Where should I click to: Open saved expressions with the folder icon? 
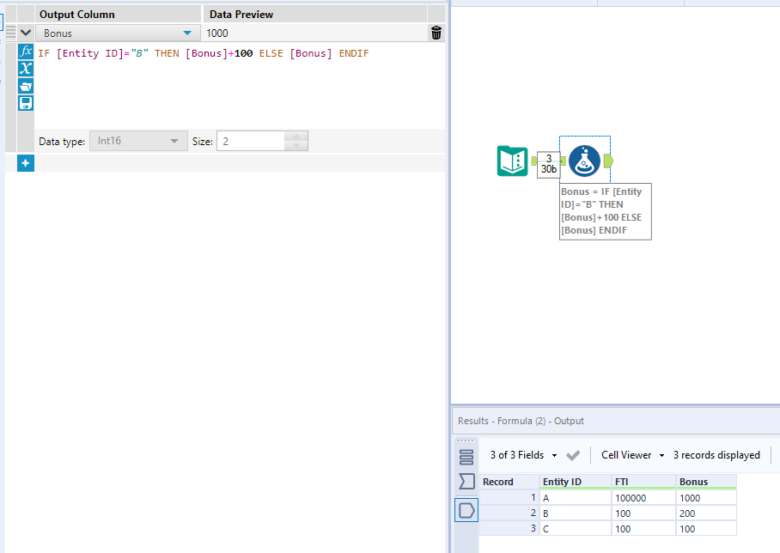pos(25,85)
